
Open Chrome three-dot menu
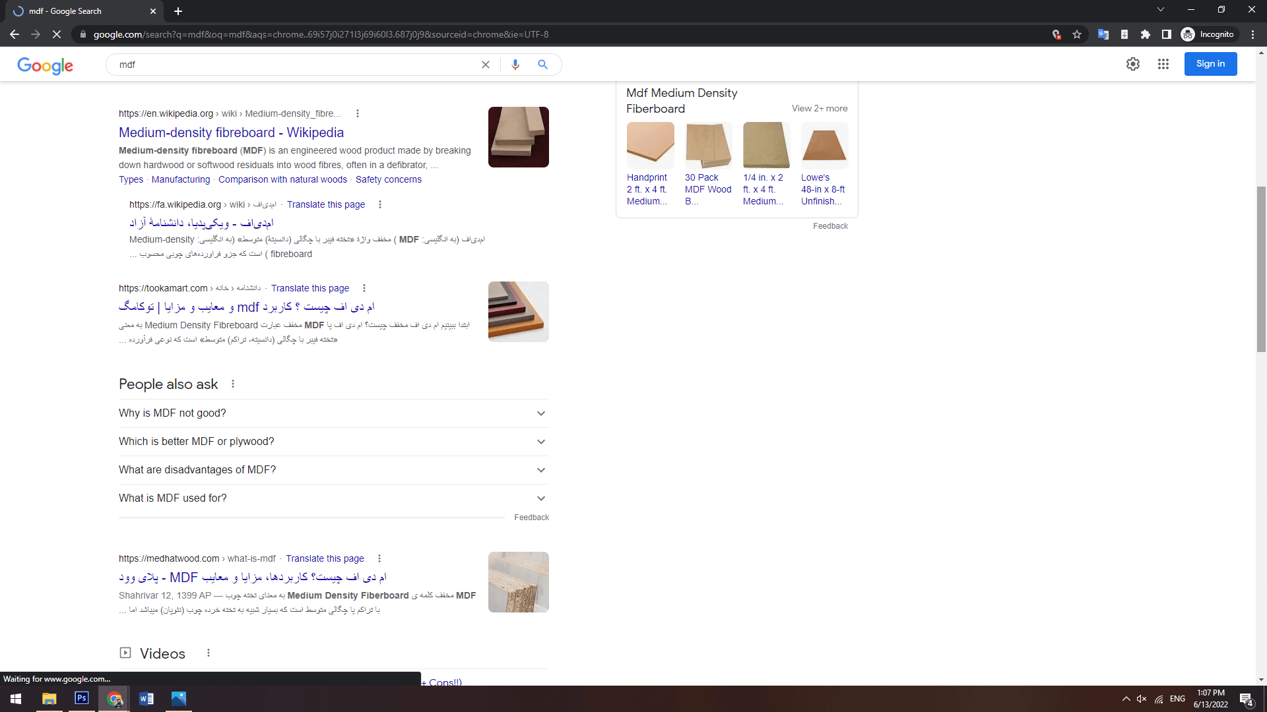point(1253,34)
